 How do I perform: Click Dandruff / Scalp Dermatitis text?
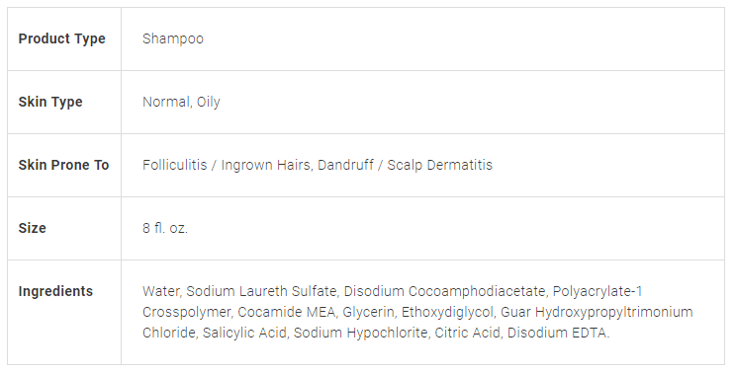(x=406, y=165)
